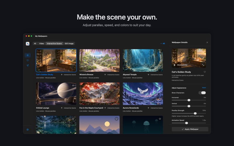Click the heart beside Cat's Golden Study details title
This screenshot has height=146, width=234.
[205, 72]
